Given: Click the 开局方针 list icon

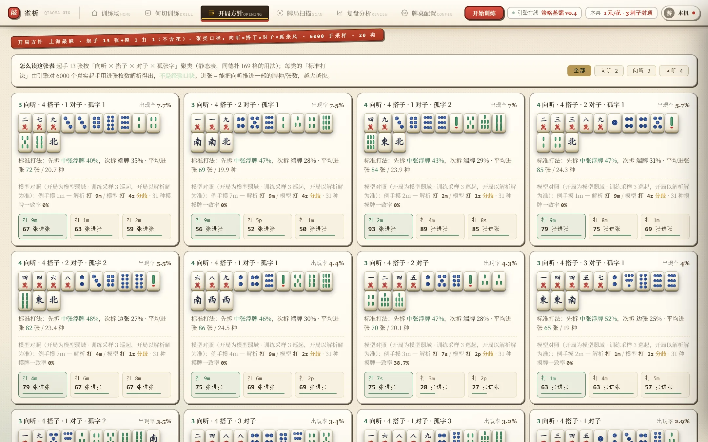Looking at the screenshot, I should (x=211, y=13).
